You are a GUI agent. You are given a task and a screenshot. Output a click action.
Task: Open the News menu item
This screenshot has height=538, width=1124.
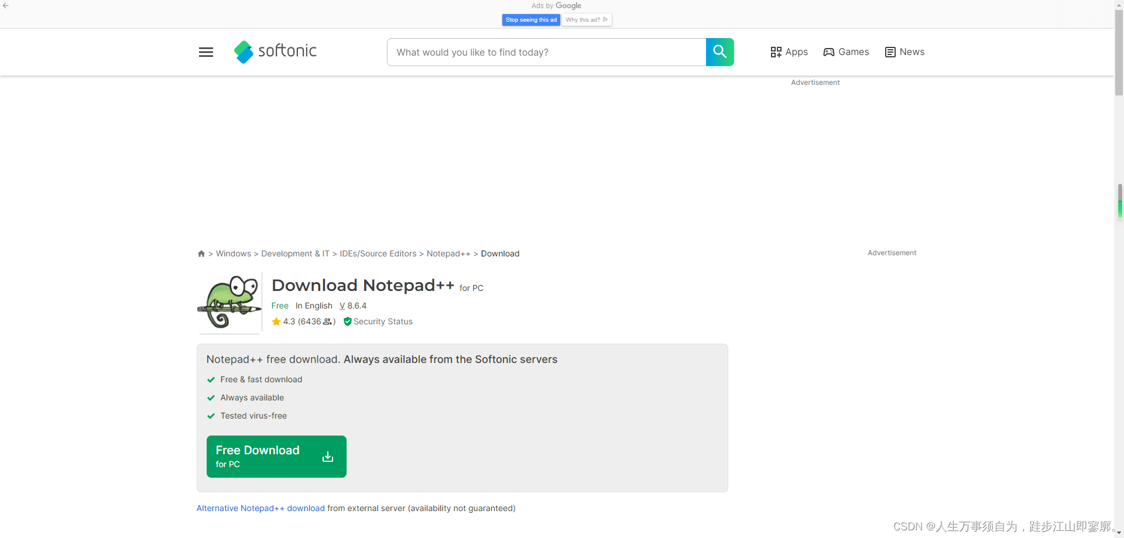904,52
